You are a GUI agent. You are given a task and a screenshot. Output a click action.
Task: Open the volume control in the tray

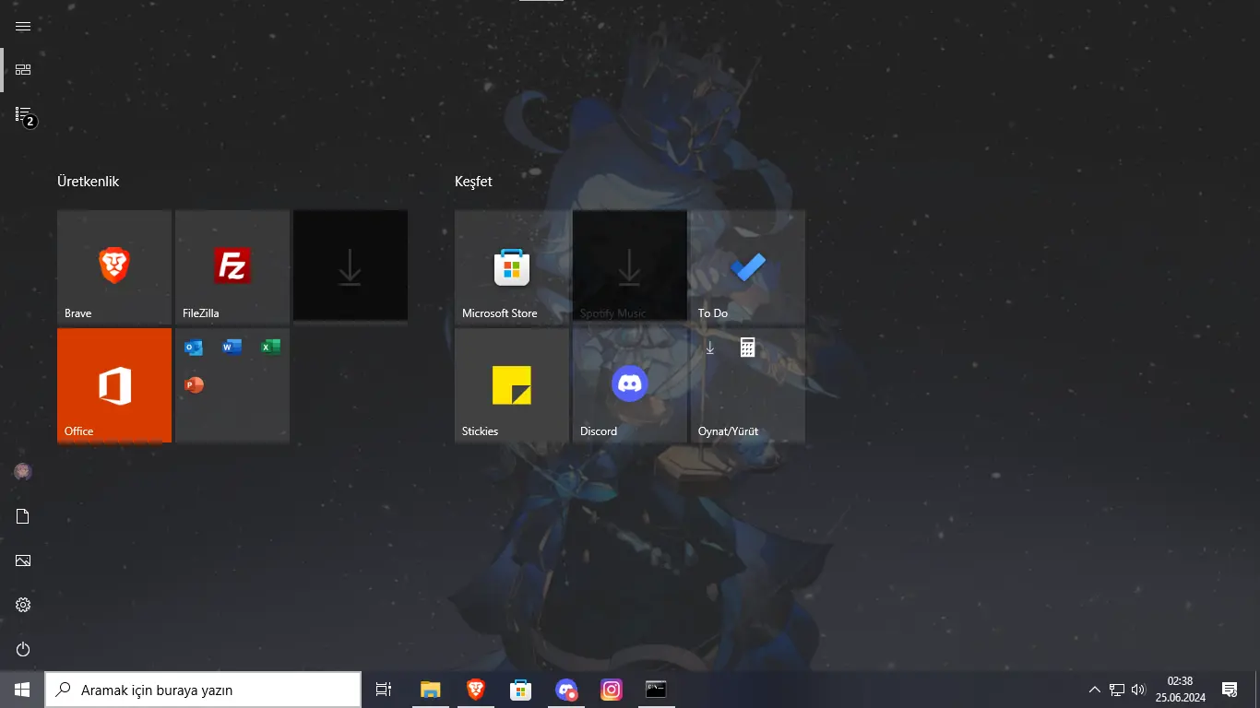pos(1138,690)
